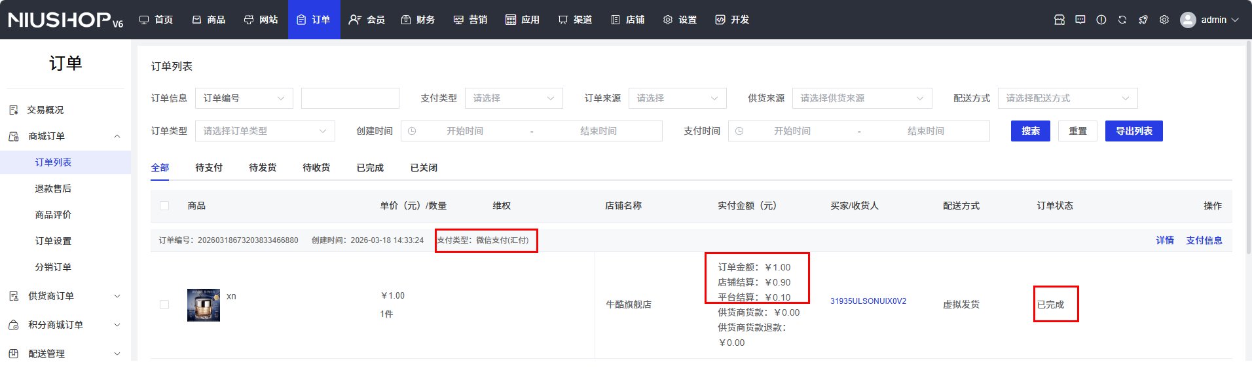The width and height of the screenshot is (1252, 372).
Task: Click the admin user avatar
Action: (1188, 20)
